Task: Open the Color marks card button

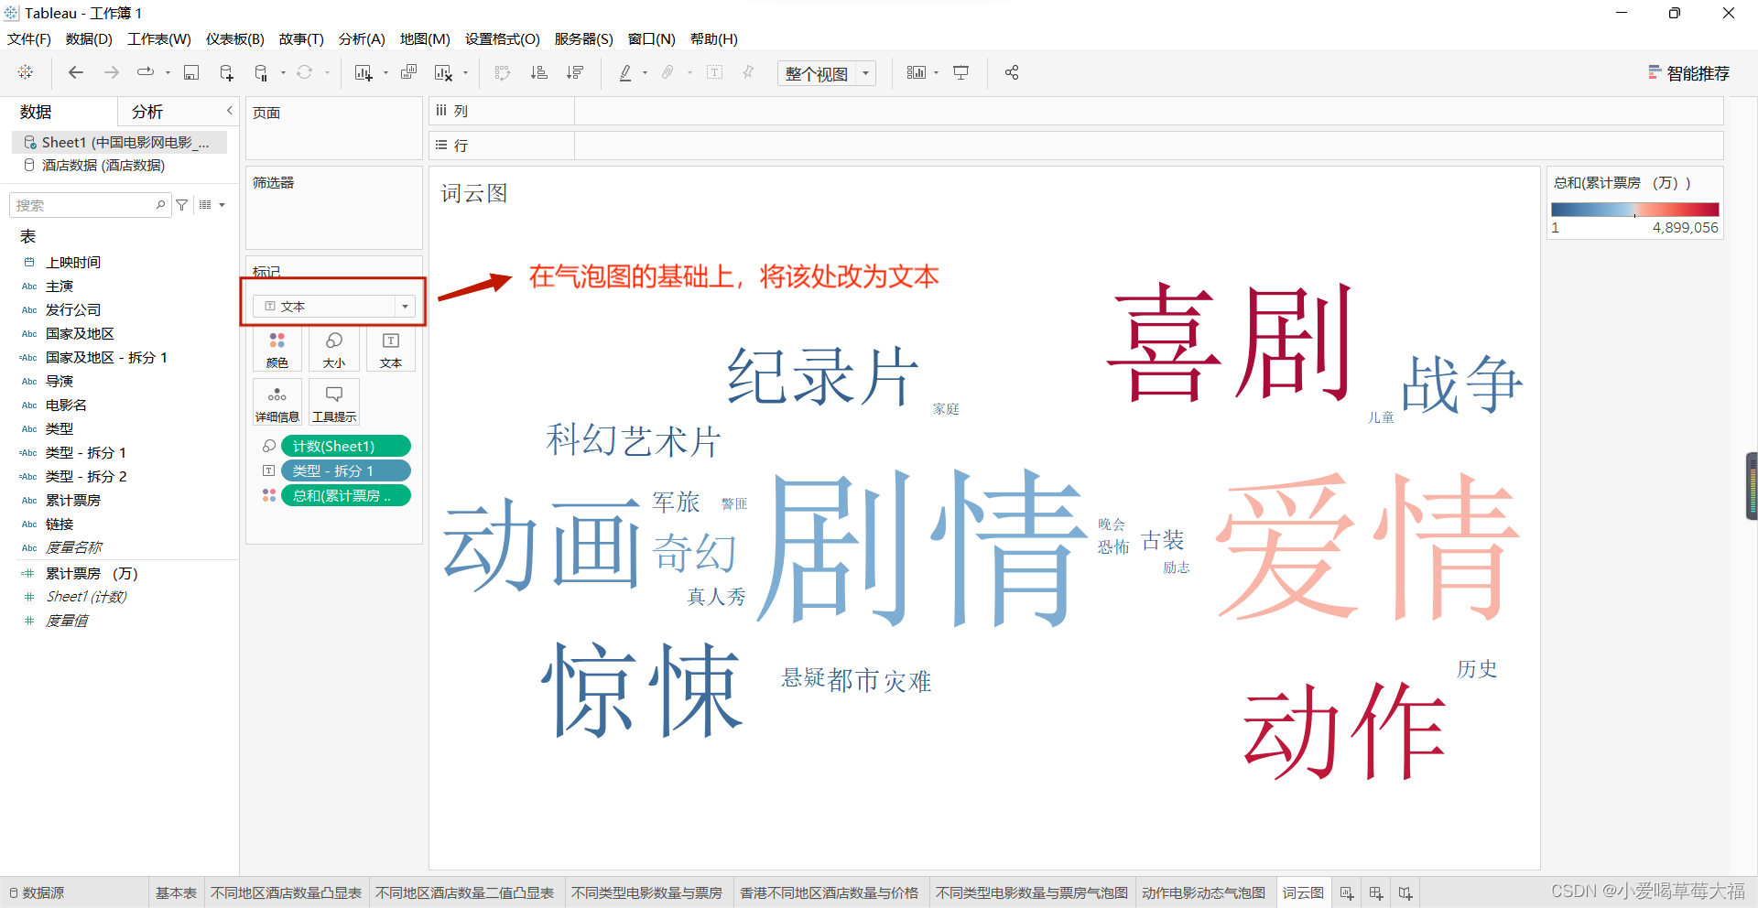Action: click(x=277, y=350)
